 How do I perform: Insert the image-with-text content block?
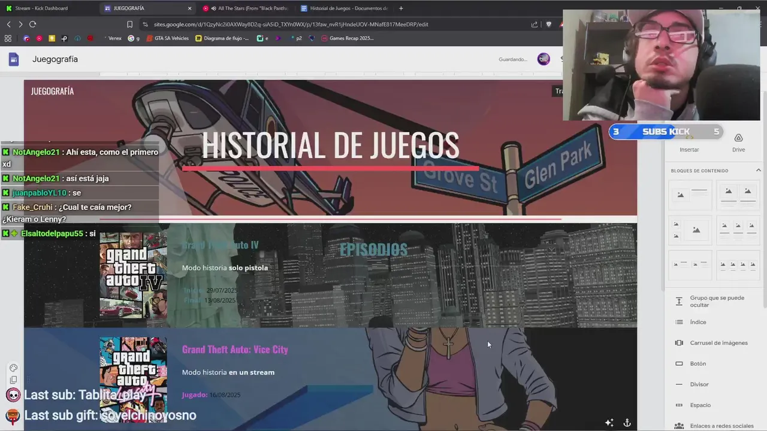coord(690,195)
